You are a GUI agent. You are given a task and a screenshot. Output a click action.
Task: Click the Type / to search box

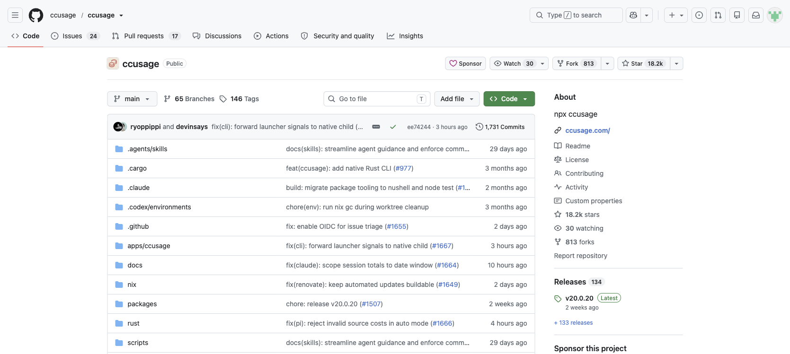(x=576, y=15)
